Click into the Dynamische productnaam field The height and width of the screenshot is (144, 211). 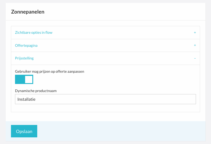(106, 99)
